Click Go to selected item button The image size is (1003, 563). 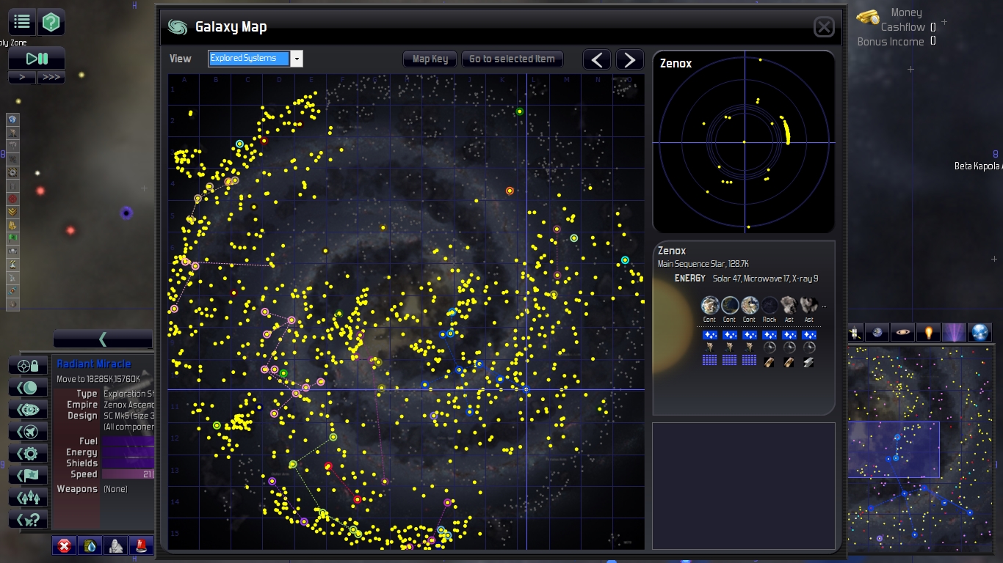tap(513, 59)
